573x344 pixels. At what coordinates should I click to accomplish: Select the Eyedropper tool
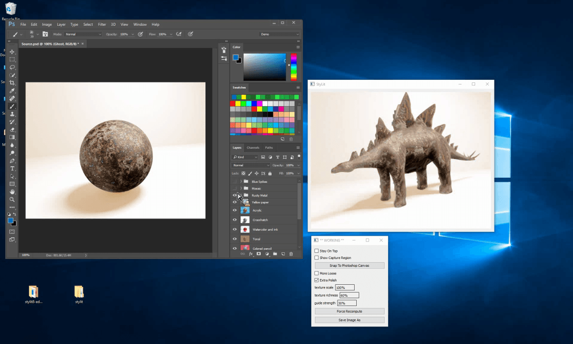[12, 91]
